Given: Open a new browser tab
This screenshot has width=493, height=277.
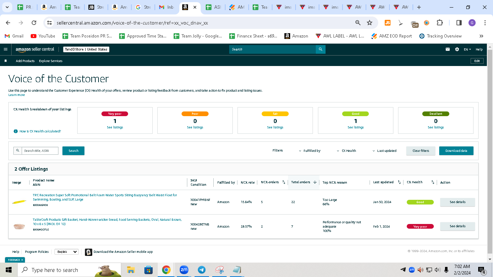Looking at the screenshot, I should 419,7.
